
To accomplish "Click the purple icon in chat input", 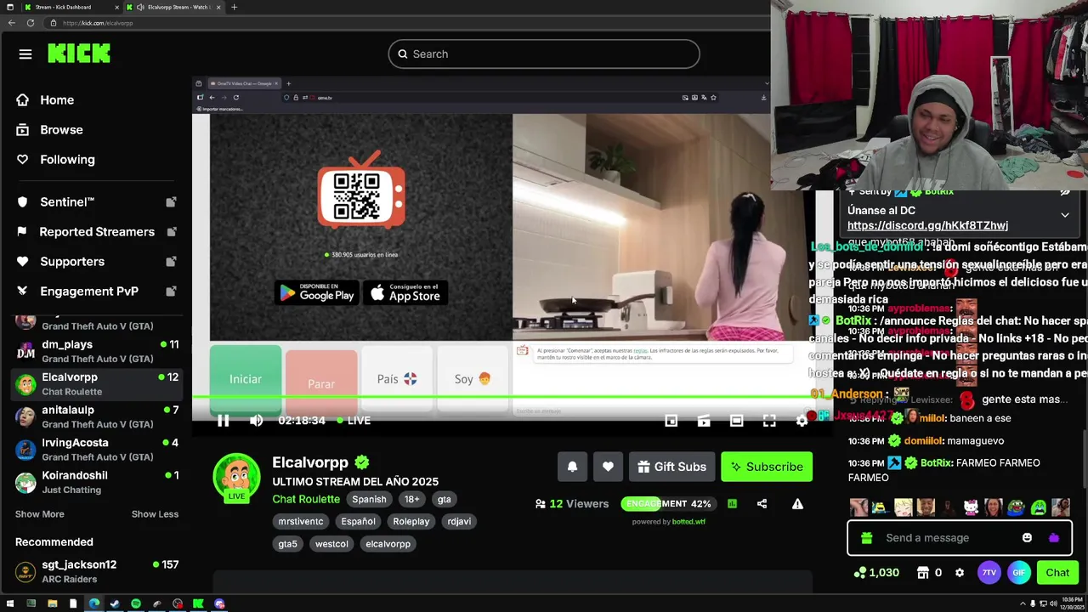I will click(1054, 538).
